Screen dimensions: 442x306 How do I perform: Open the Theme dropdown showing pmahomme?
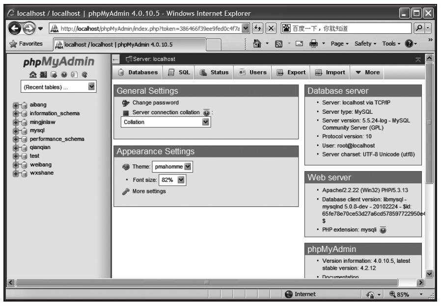172,167
